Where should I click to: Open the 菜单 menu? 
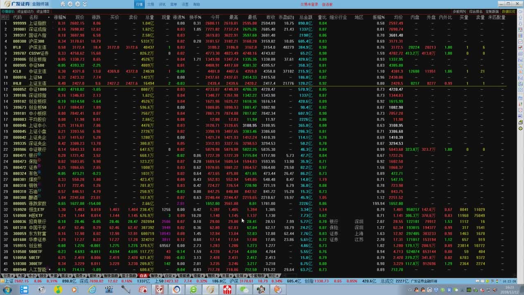click(x=174, y=4)
